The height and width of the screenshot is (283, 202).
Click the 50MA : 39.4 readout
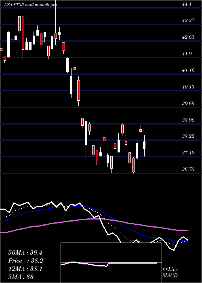coord(25,253)
